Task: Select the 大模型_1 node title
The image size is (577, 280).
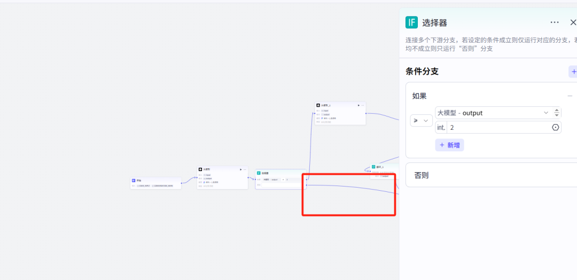Action: [326, 105]
